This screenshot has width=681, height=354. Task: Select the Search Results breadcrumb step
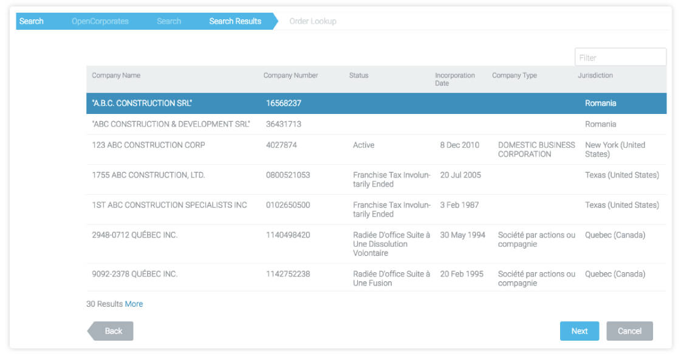(x=235, y=21)
